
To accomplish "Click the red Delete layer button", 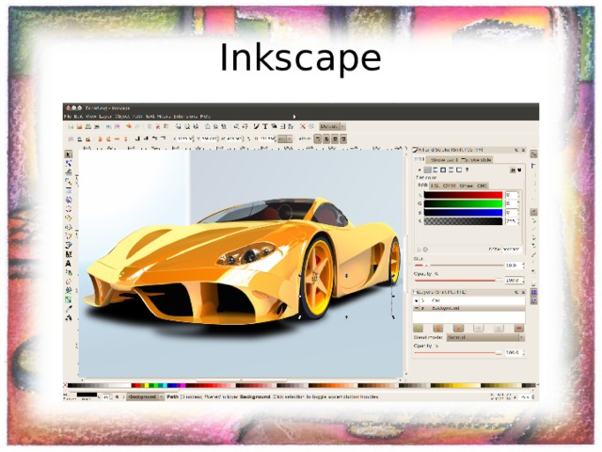I will [x=518, y=329].
